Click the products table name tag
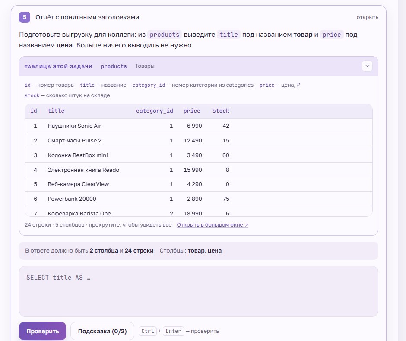Viewport: 406px width, 341px height. pyautogui.click(x=114, y=66)
